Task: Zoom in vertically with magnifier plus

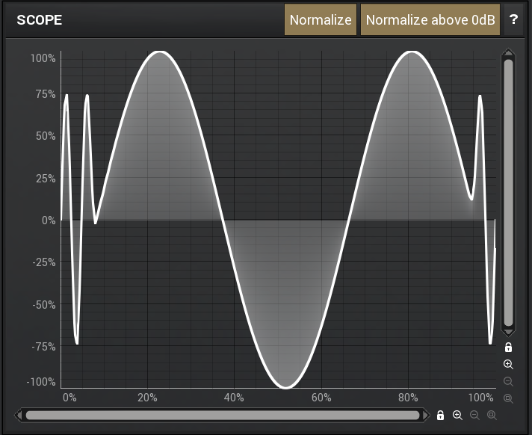Action: (x=508, y=365)
